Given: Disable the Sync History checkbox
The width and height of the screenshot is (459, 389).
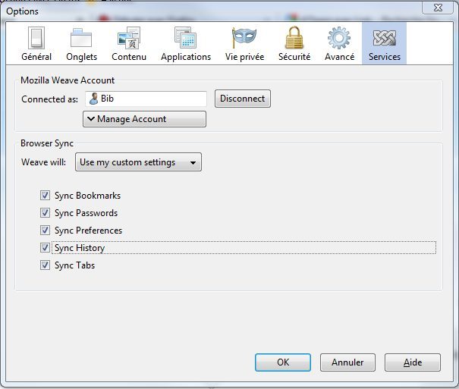Looking at the screenshot, I should [x=45, y=248].
